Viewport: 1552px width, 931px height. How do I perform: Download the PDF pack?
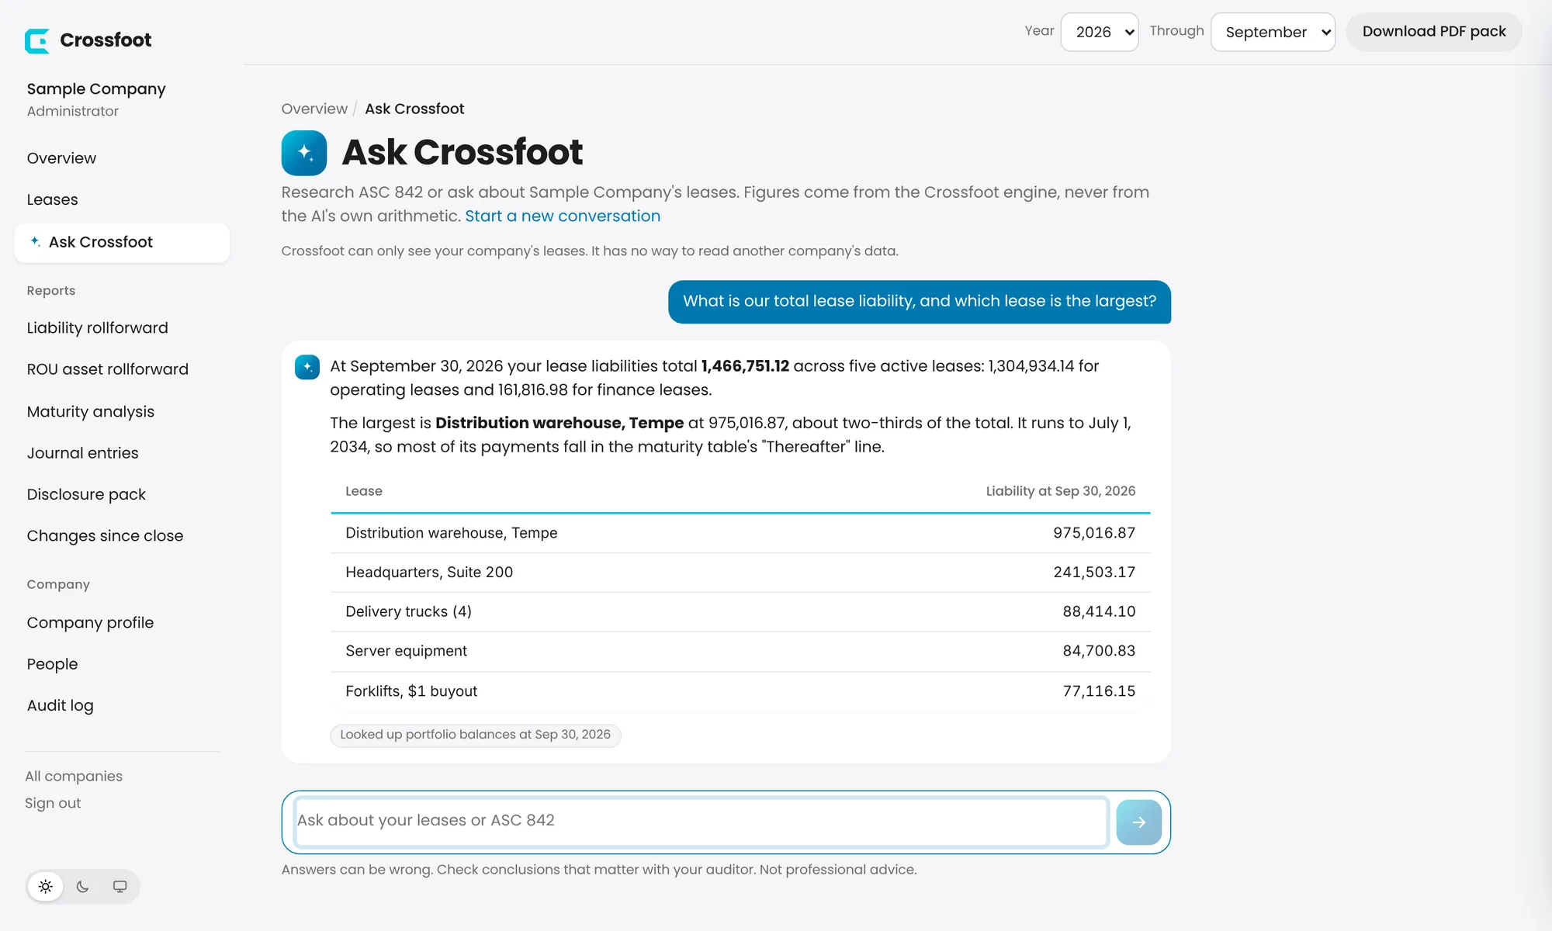point(1434,32)
